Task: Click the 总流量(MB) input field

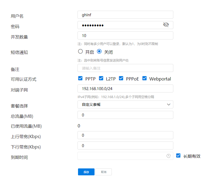Action: (x=125, y=115)
